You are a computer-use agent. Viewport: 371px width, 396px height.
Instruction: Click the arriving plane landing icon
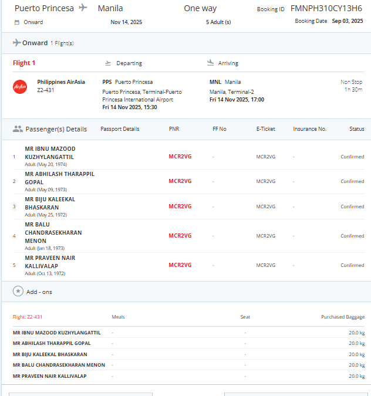click(x=210, y=63)
